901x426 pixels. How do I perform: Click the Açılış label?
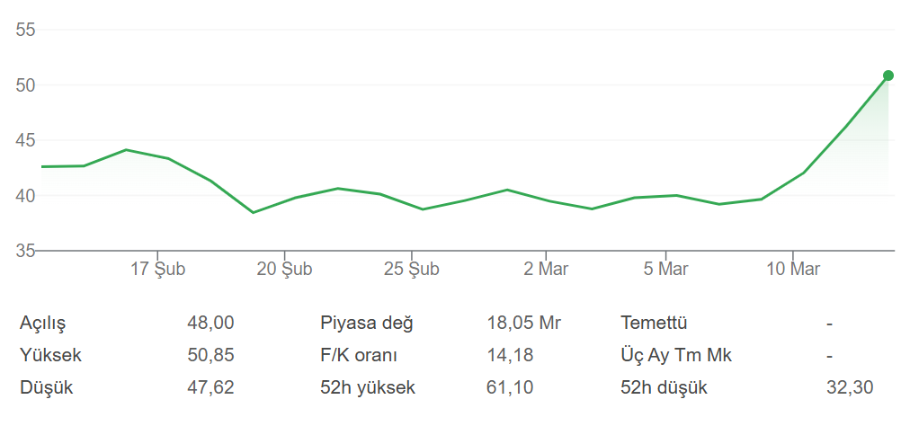[x=43, y=324]
